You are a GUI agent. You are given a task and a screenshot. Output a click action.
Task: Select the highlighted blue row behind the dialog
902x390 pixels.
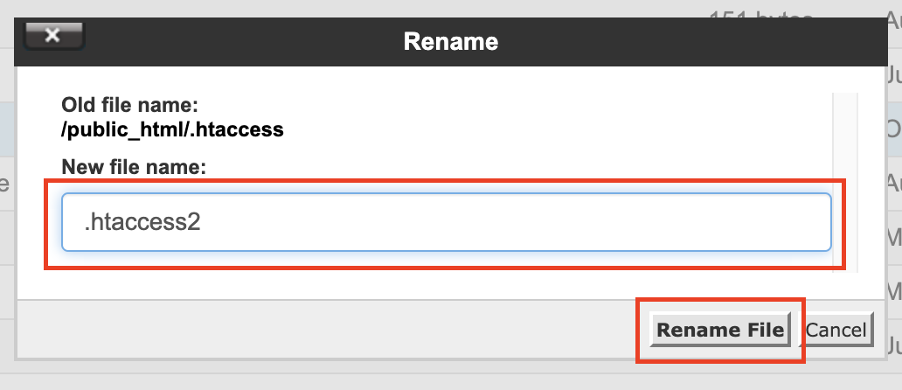coord(7,127)
